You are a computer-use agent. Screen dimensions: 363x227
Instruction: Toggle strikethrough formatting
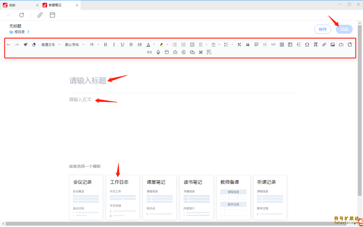(x=131, y=44)
